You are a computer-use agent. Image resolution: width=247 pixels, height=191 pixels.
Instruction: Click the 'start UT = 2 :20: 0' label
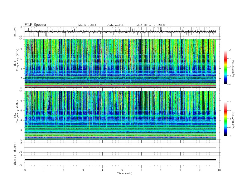(x=151, y=25)
